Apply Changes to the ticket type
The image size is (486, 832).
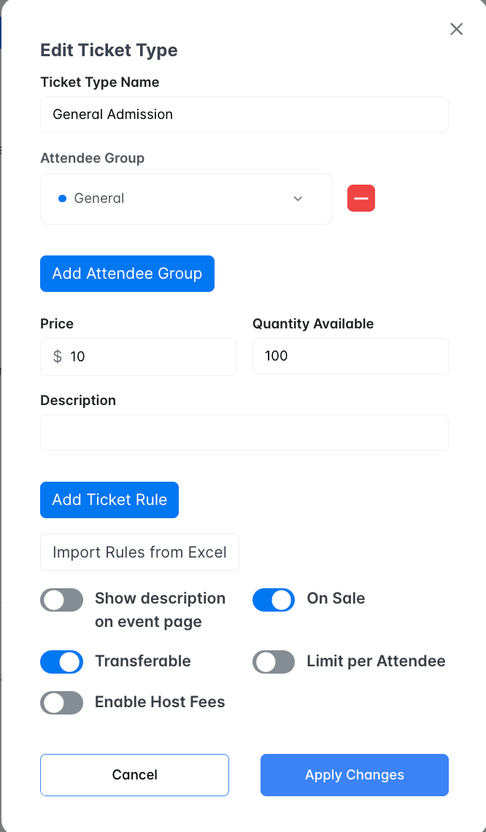(354, 775)
